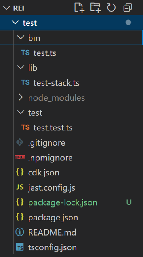Click the braces icon beside cdk.json

20,172
